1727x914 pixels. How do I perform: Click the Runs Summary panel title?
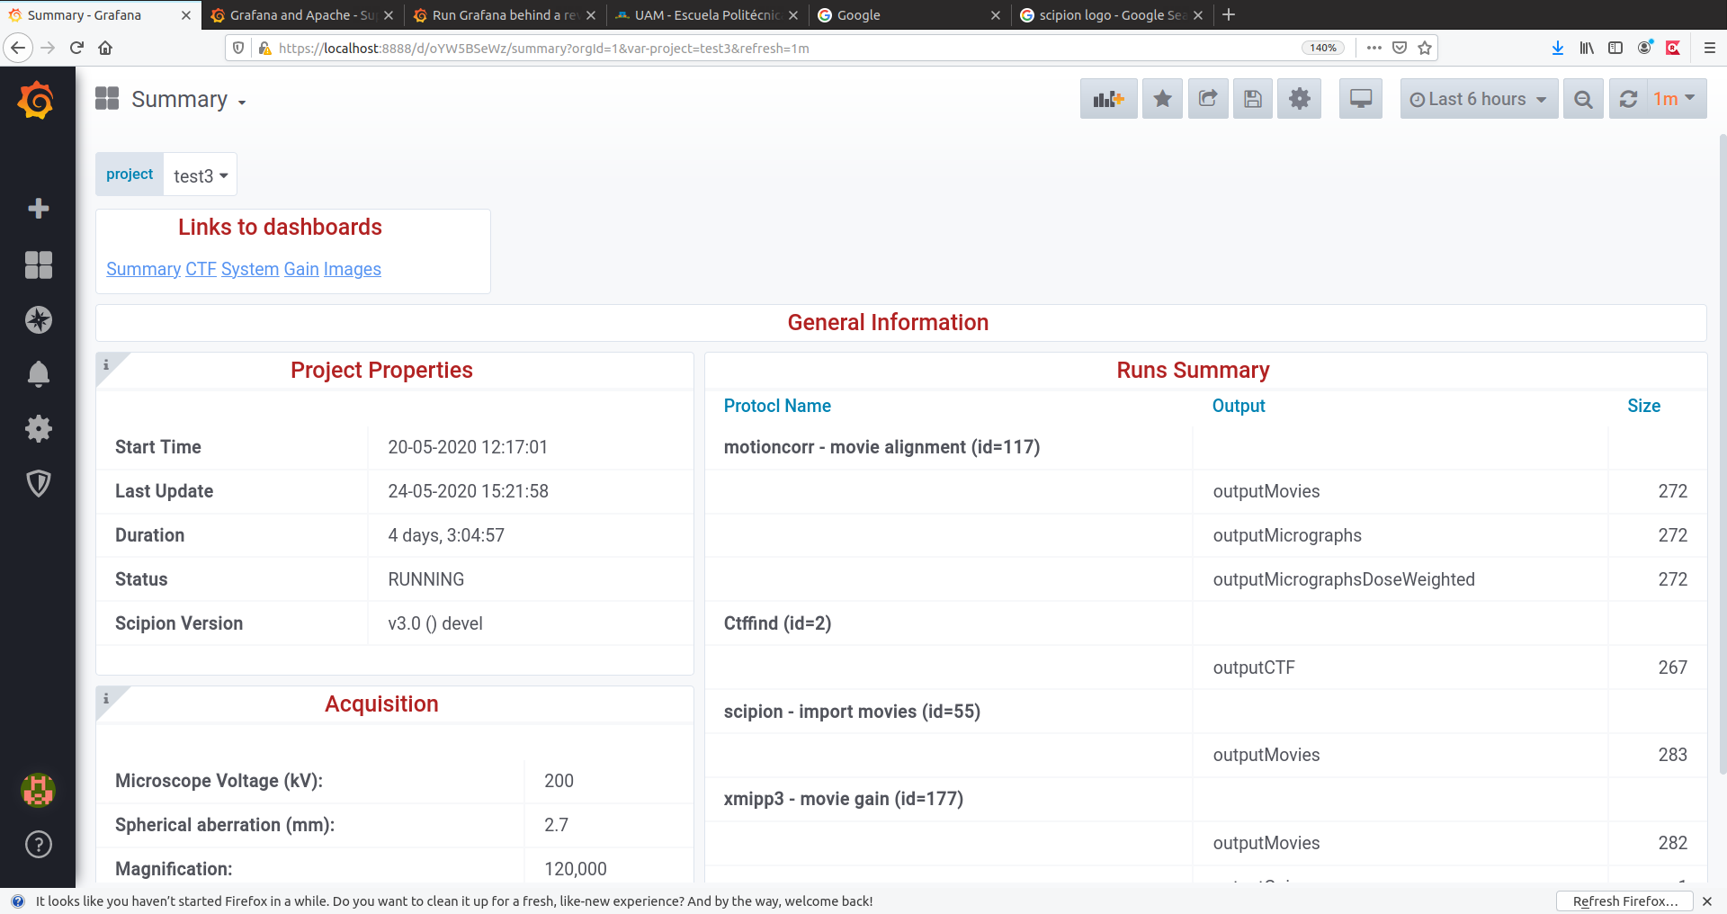pyautogui.click(x=1193, y=370)
